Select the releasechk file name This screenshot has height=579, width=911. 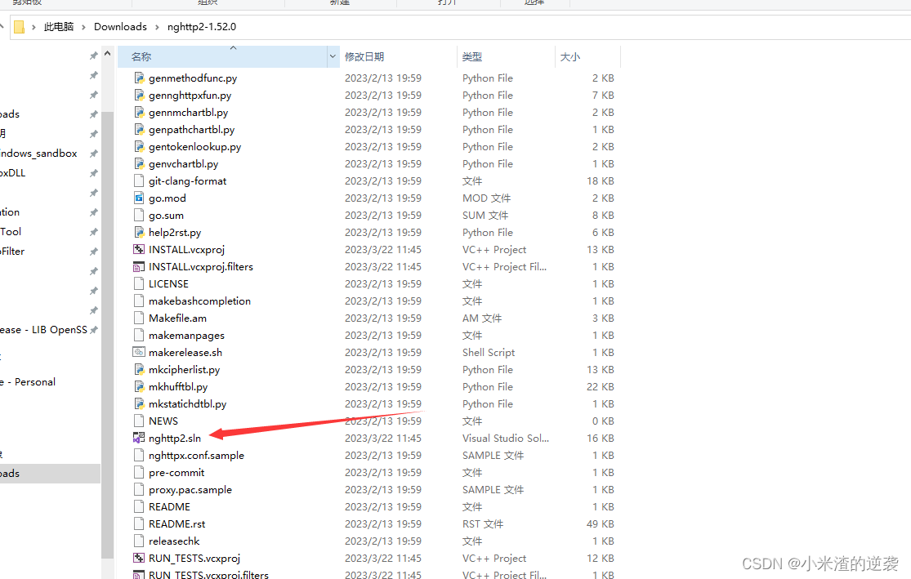click(174, 541)
